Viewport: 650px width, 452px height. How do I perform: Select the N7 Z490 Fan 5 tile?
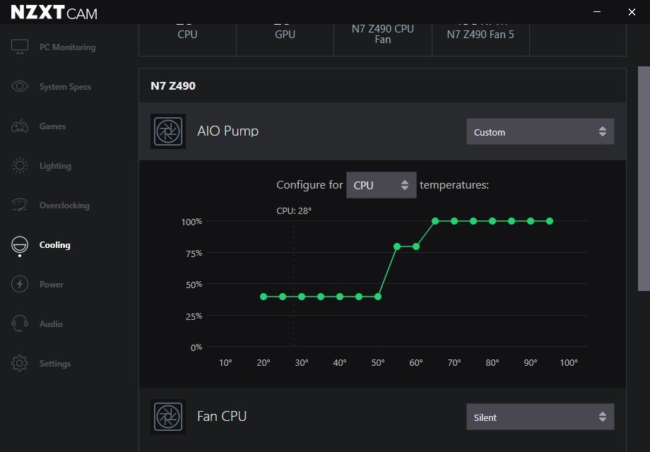pyautogui.click(x=480, y=40)
